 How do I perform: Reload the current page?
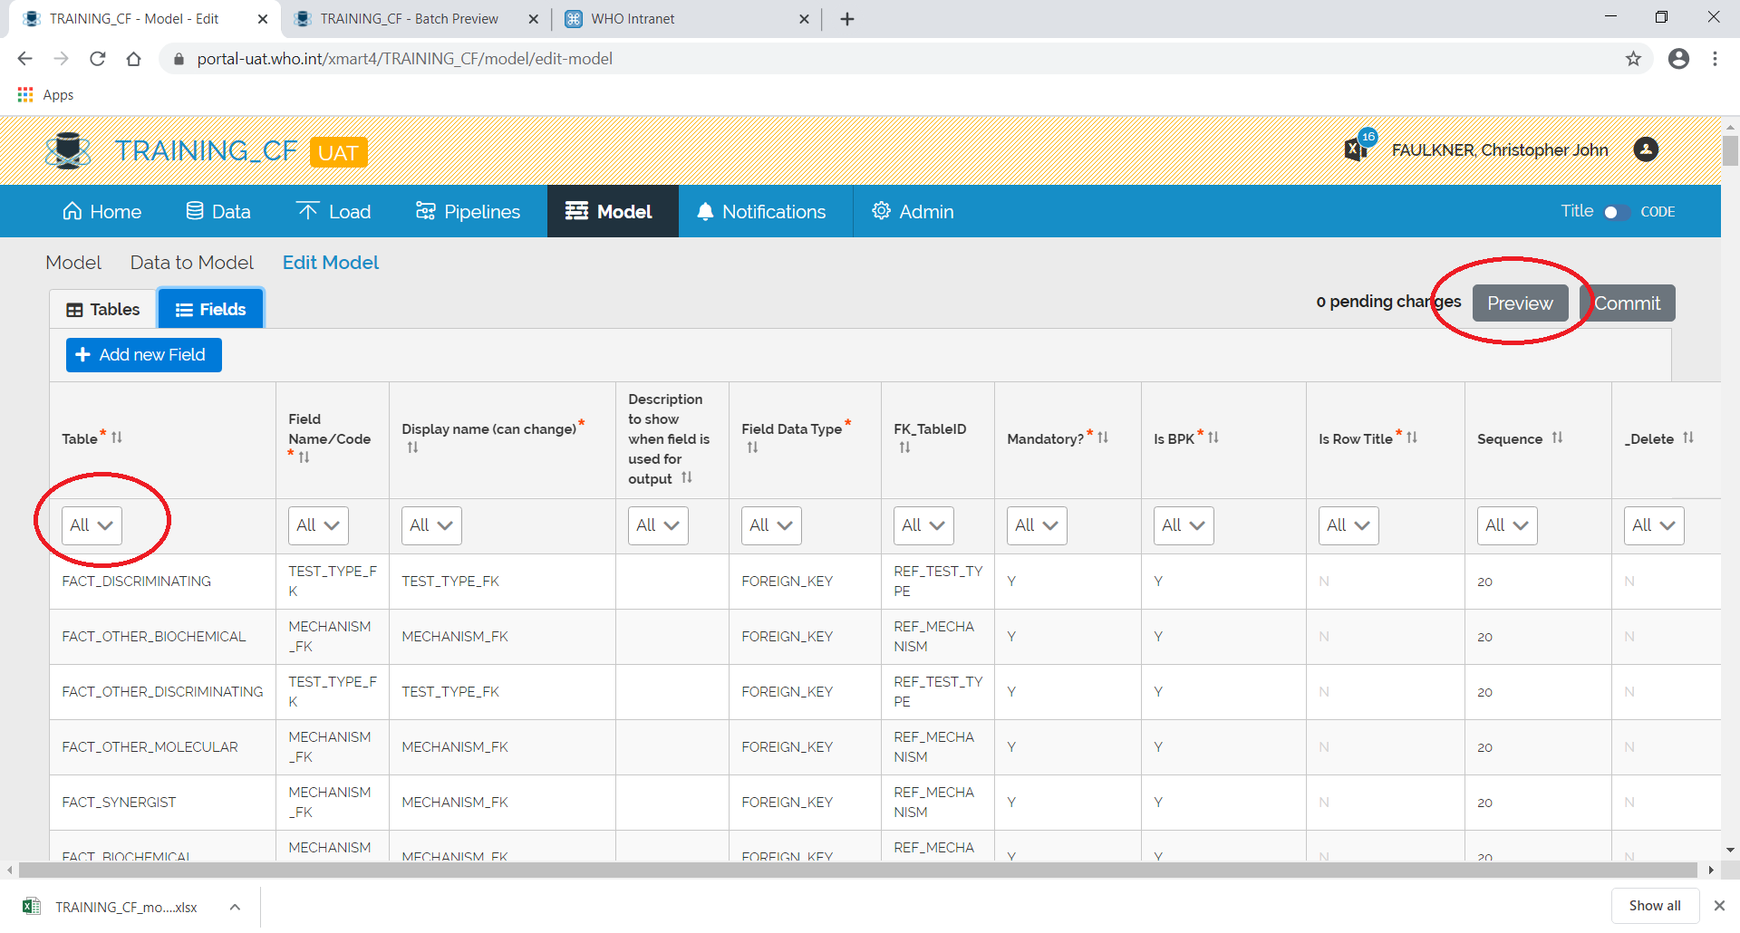pos(98,59)
